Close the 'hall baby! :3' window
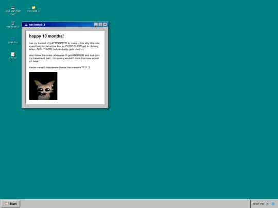 [105, 25]
